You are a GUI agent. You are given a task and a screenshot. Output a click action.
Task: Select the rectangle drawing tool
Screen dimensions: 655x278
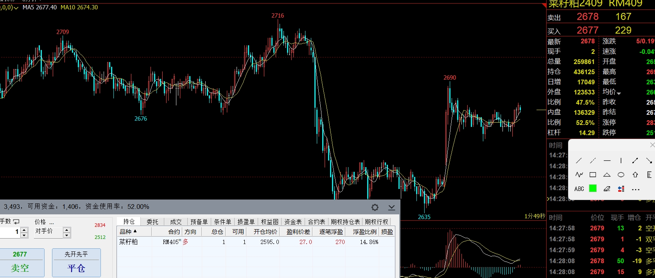pyautogui.click(x=593, y=175)
